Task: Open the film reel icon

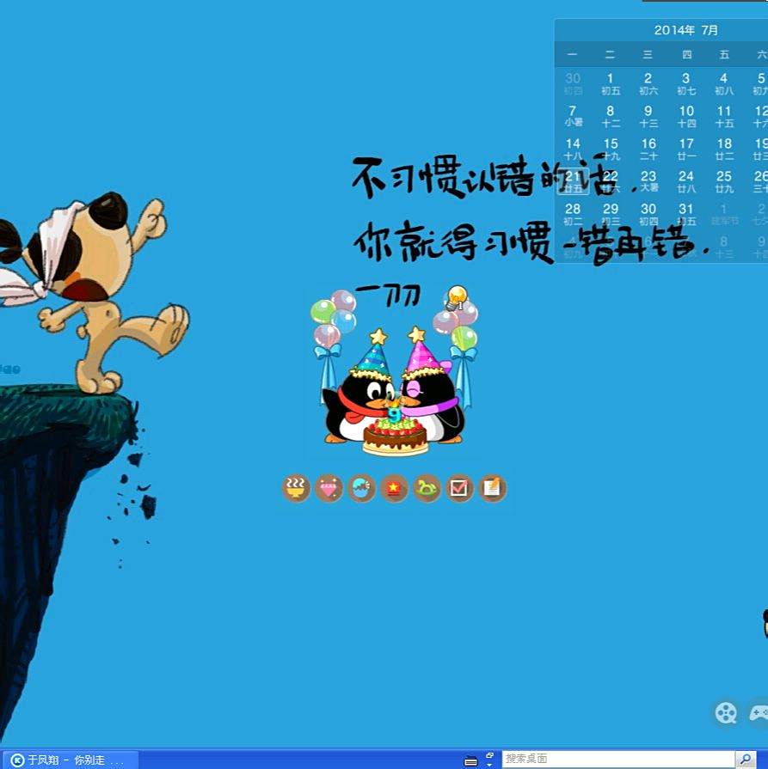Action: [x=726, y=713]
